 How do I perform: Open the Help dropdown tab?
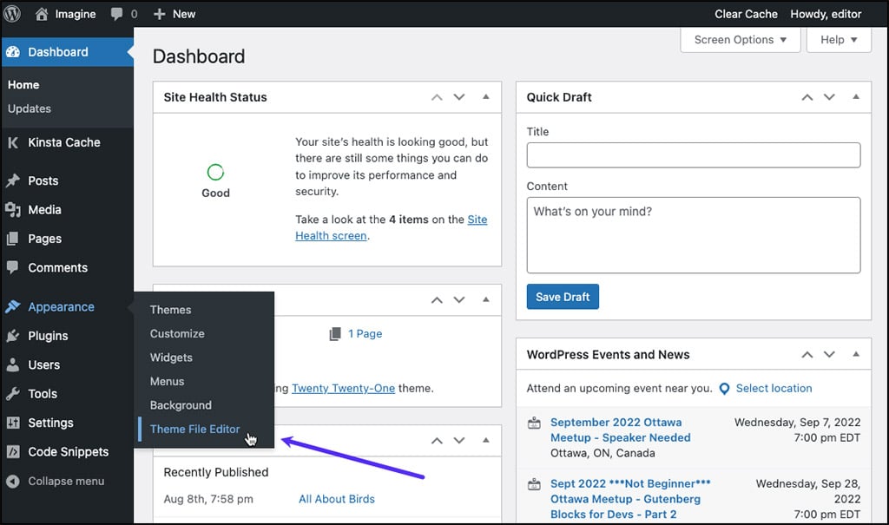click(x=839, y=40)
